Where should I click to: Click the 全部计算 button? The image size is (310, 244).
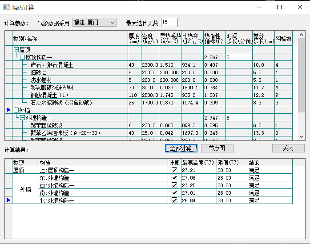coord(181,148)
